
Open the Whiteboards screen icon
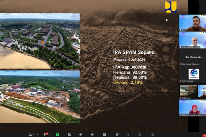pyautogui.click(x=139, y=134)
